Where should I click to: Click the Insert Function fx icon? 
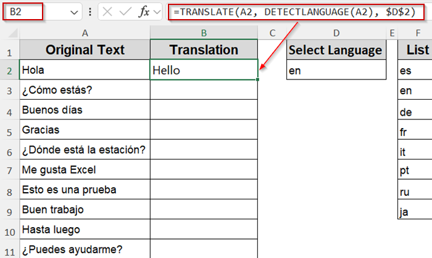click(x=144, y=12)
